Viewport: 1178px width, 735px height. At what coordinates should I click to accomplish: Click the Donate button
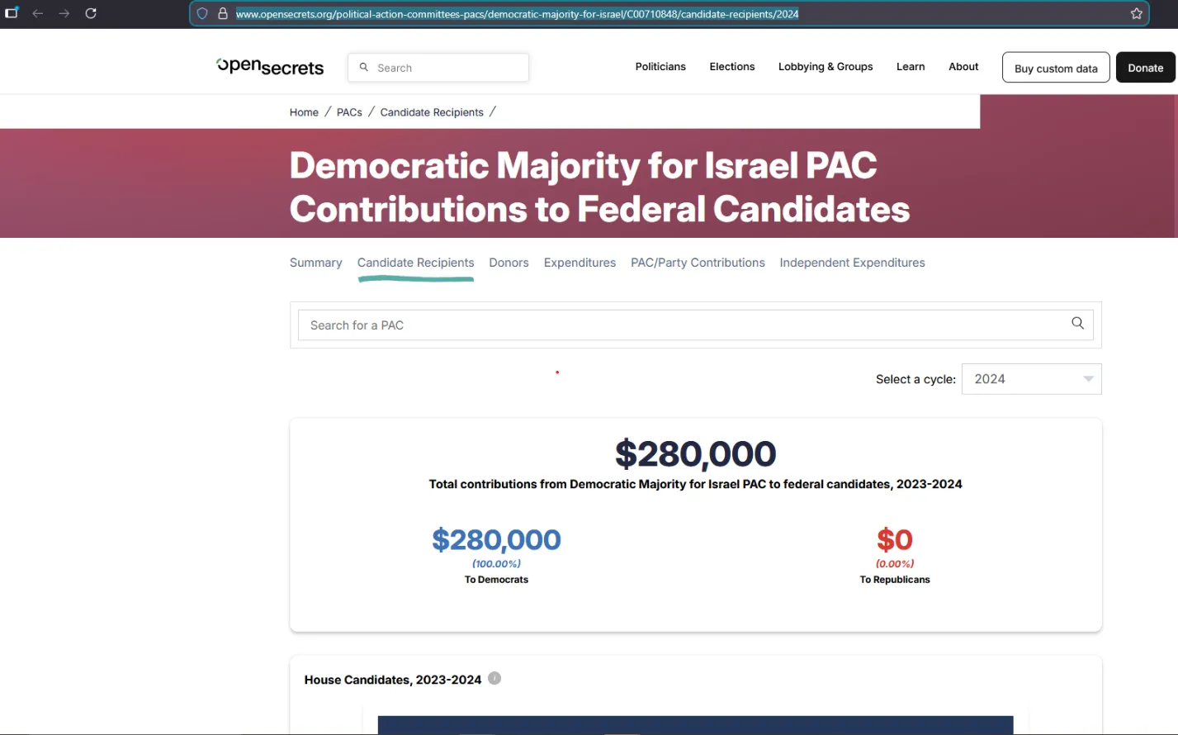tap(1146, 68)
